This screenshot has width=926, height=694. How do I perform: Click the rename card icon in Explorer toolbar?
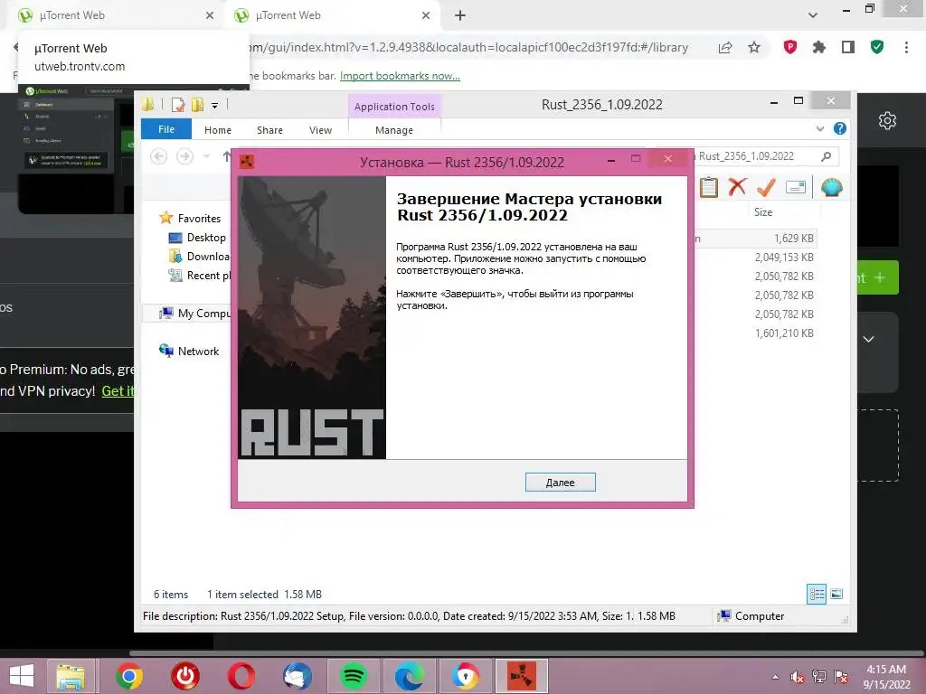[796, 188]
